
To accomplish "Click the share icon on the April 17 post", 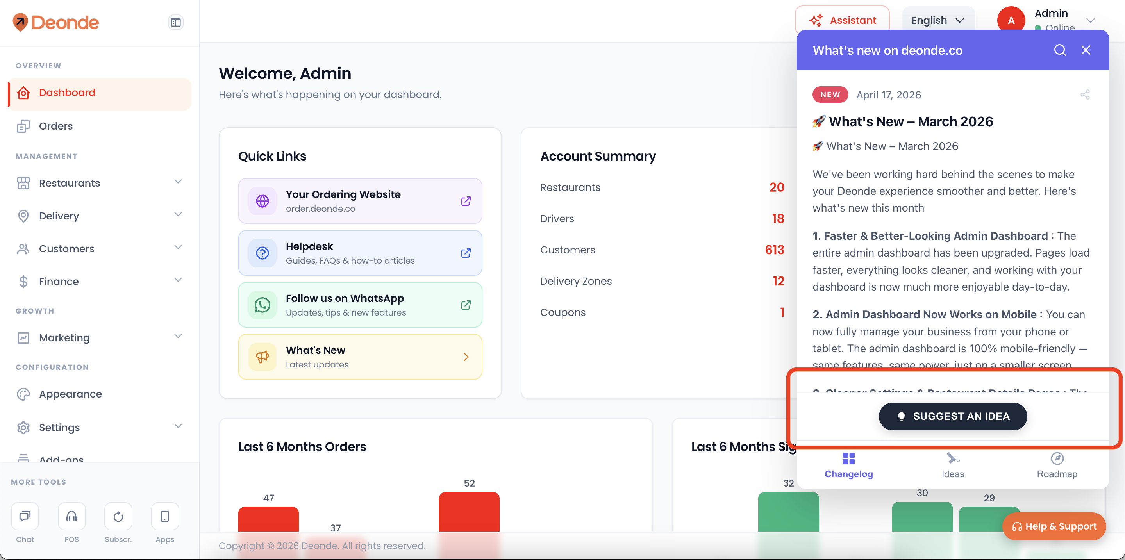I will click(1085, 95).
